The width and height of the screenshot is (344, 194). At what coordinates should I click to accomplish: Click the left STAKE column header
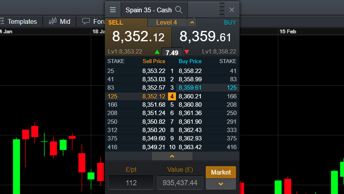(x=116, y=61)
